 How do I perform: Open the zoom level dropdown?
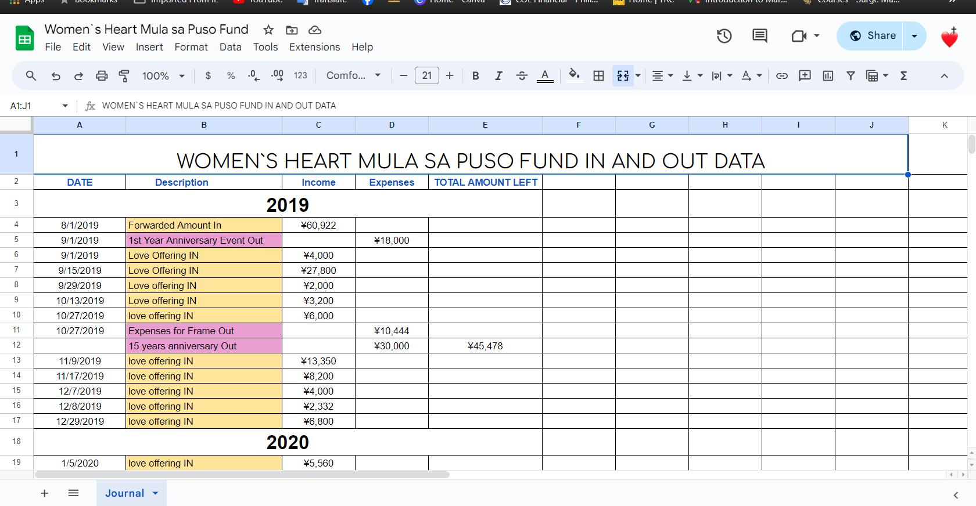coord(163,75)
